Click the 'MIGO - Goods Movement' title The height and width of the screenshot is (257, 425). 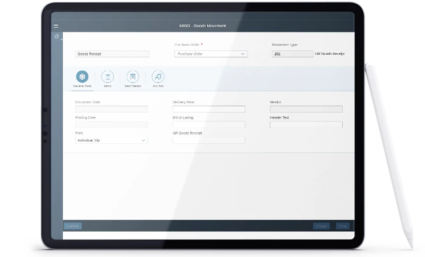click(x=202, y=25)
